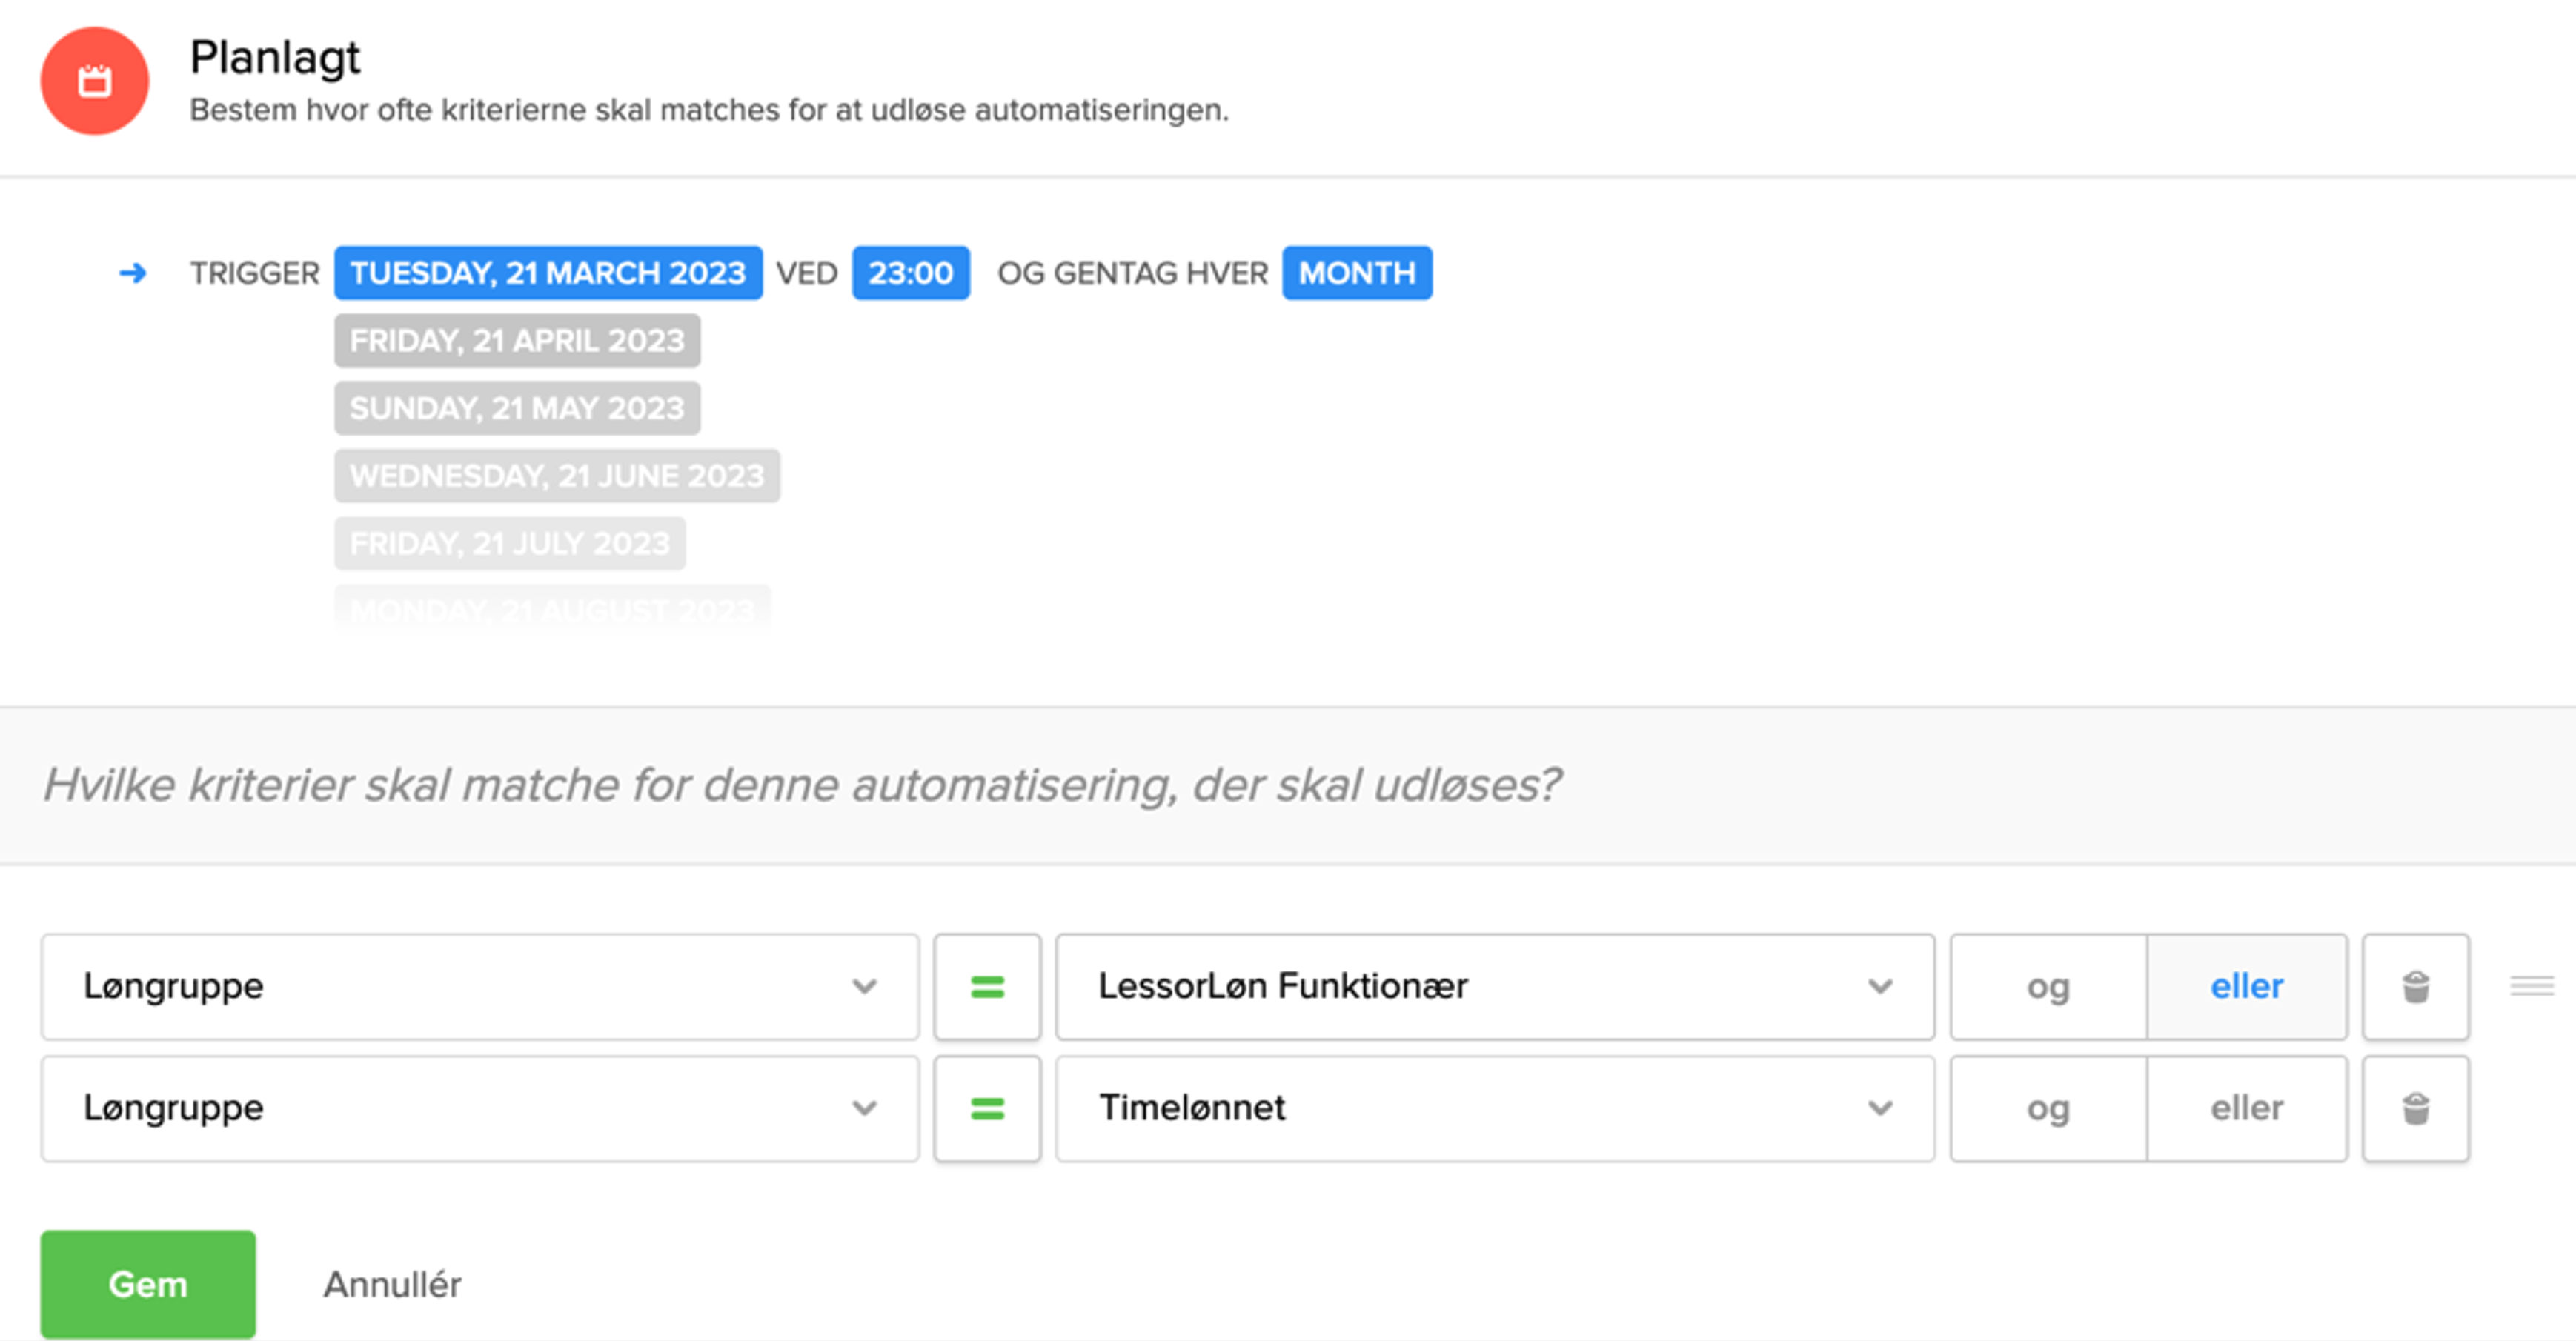
Task: Click the equals operator beside Løngruppe first row
Action: tap(987, 987)
